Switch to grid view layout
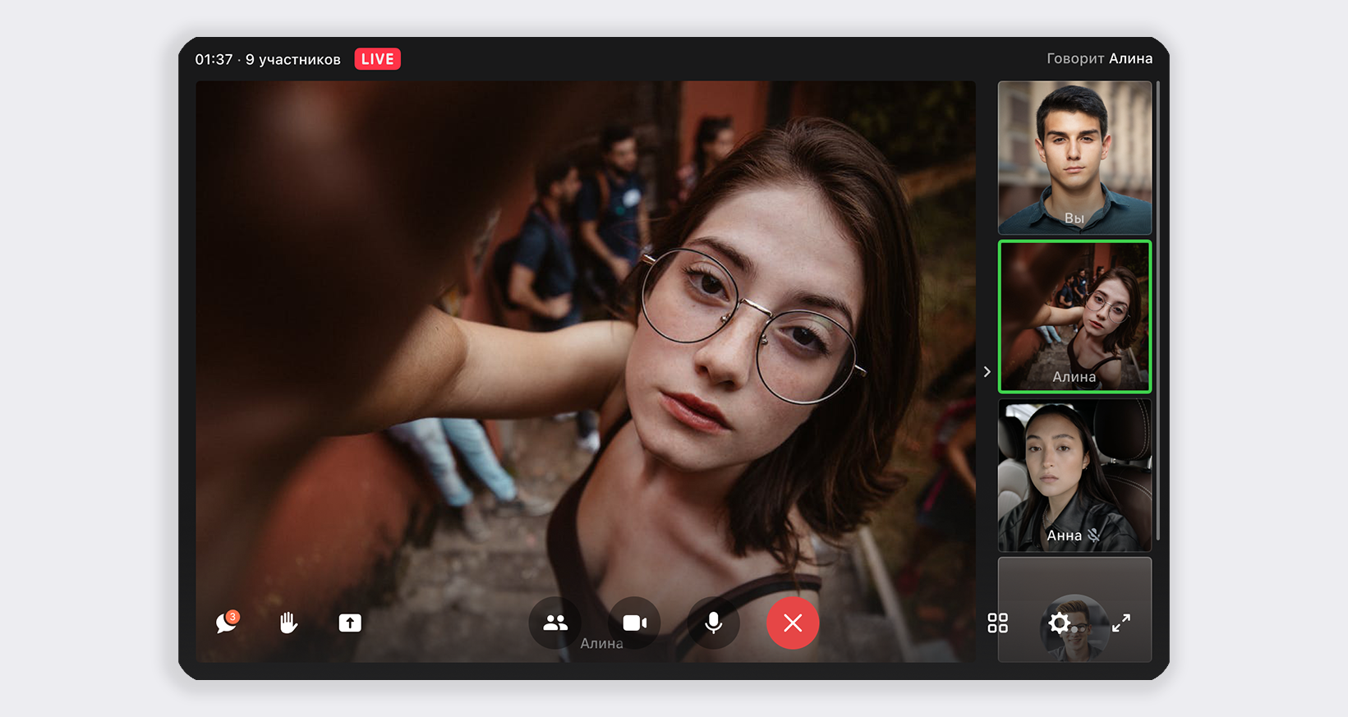 (x=997, y=623)
